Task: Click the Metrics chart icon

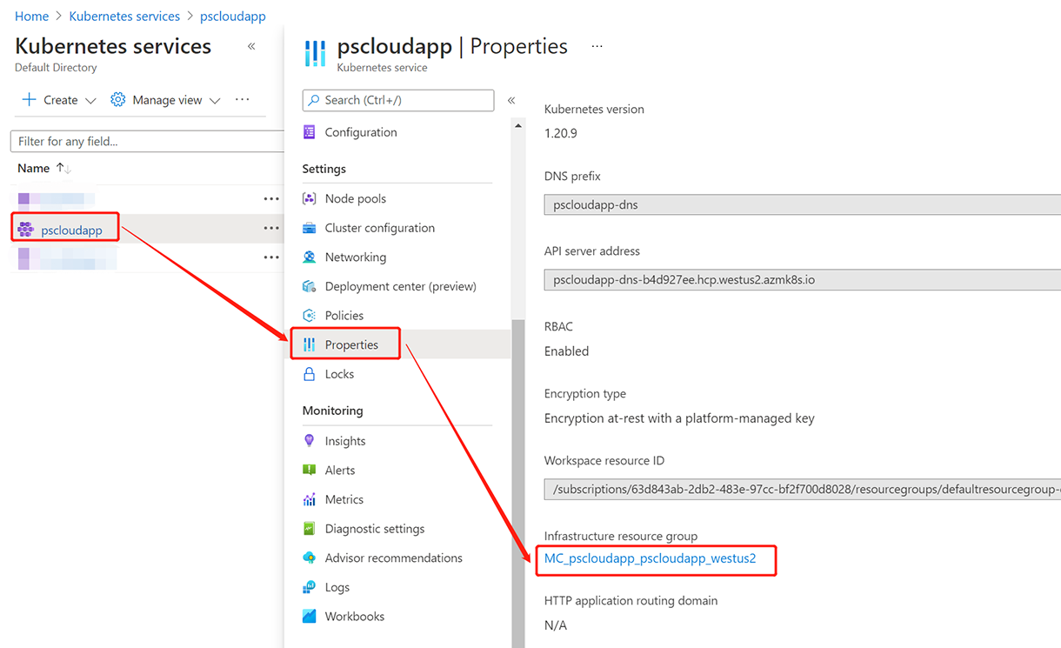Action: [x=309, y=499]
